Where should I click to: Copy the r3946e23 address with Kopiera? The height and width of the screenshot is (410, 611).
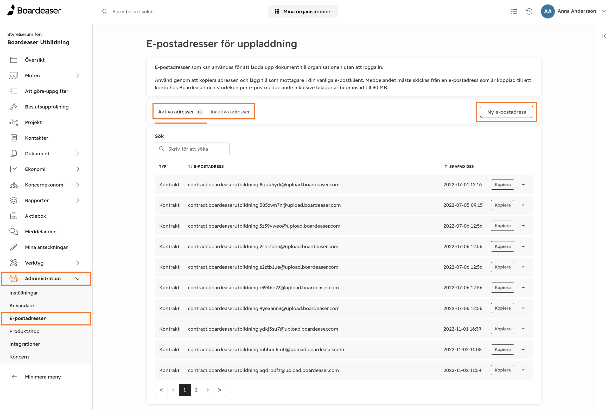pos(502,288)
